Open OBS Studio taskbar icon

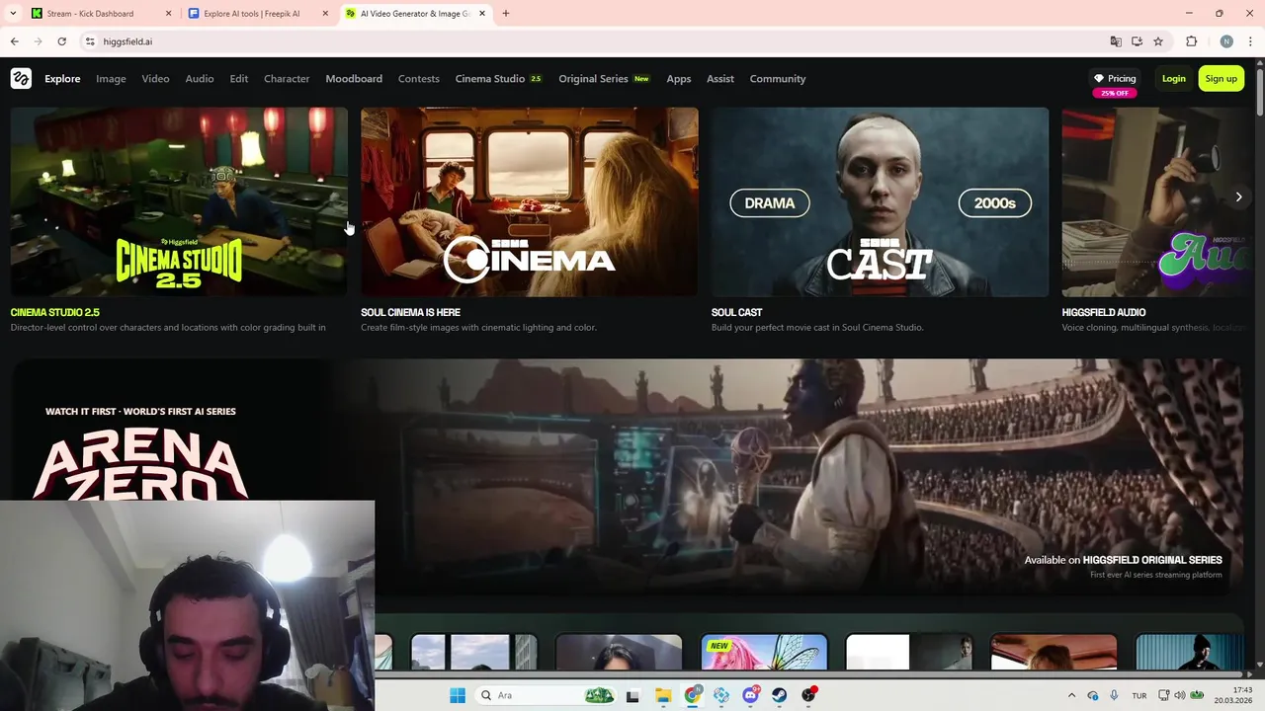point(808,695)
